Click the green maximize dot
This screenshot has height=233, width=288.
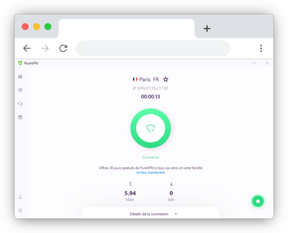coord(48,27)
